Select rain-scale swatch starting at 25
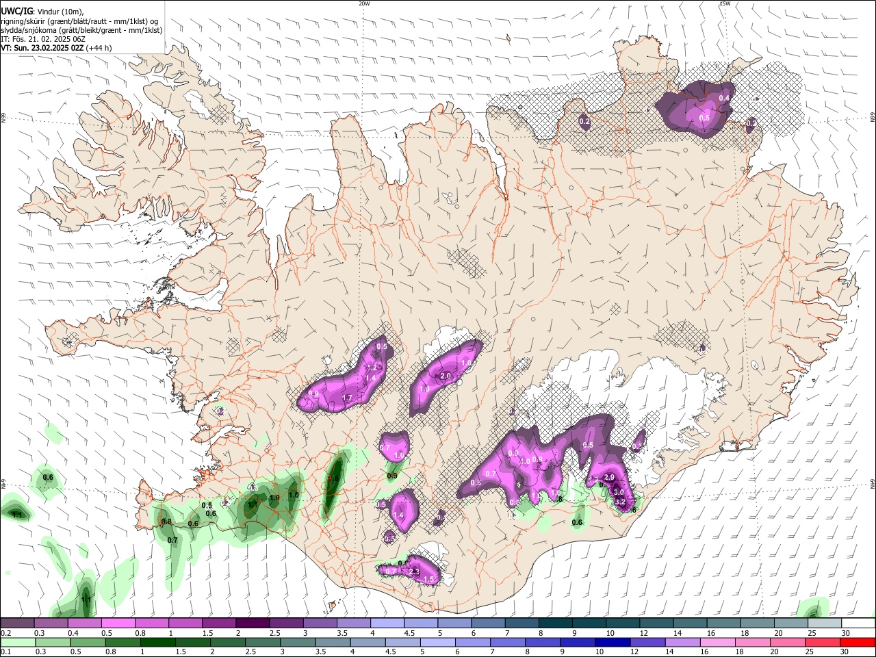This screenshot has height=657, width=876. (x=823, y=642)
